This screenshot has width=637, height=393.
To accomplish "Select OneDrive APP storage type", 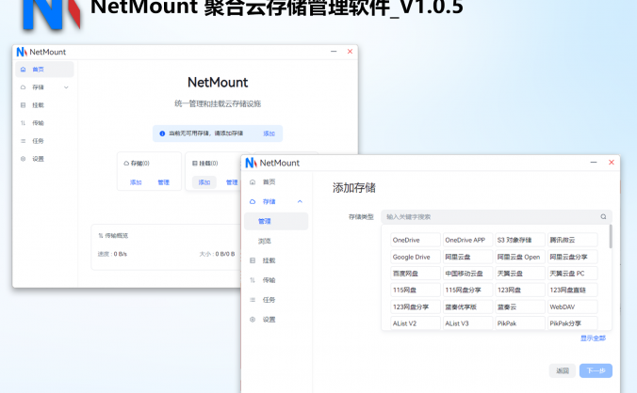I will (468, 240).
